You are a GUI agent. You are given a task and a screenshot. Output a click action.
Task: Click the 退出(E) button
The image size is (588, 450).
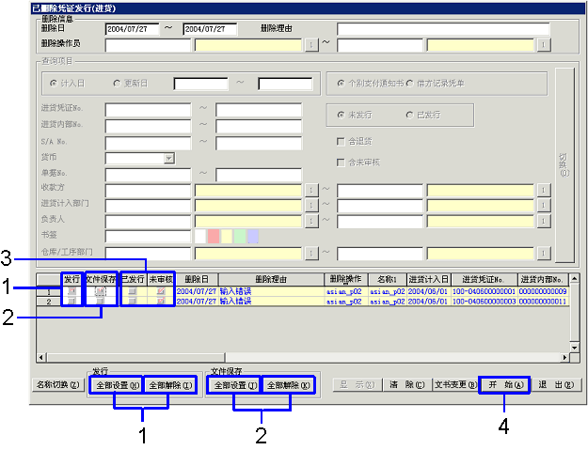(552, 385)
